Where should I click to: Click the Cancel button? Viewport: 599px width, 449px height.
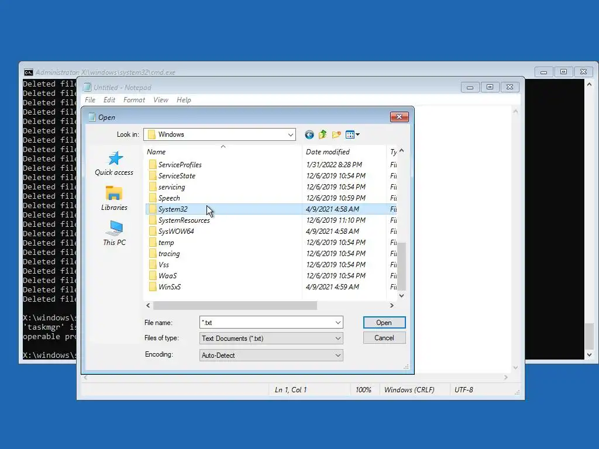point(384,338)
